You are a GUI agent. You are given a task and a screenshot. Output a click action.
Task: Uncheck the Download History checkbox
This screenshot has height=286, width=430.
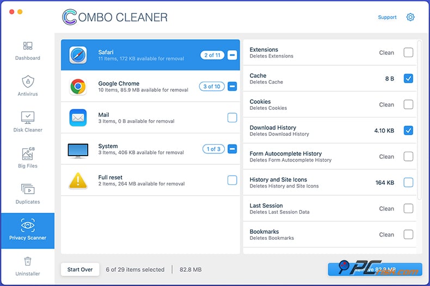[x=408, y=130]
